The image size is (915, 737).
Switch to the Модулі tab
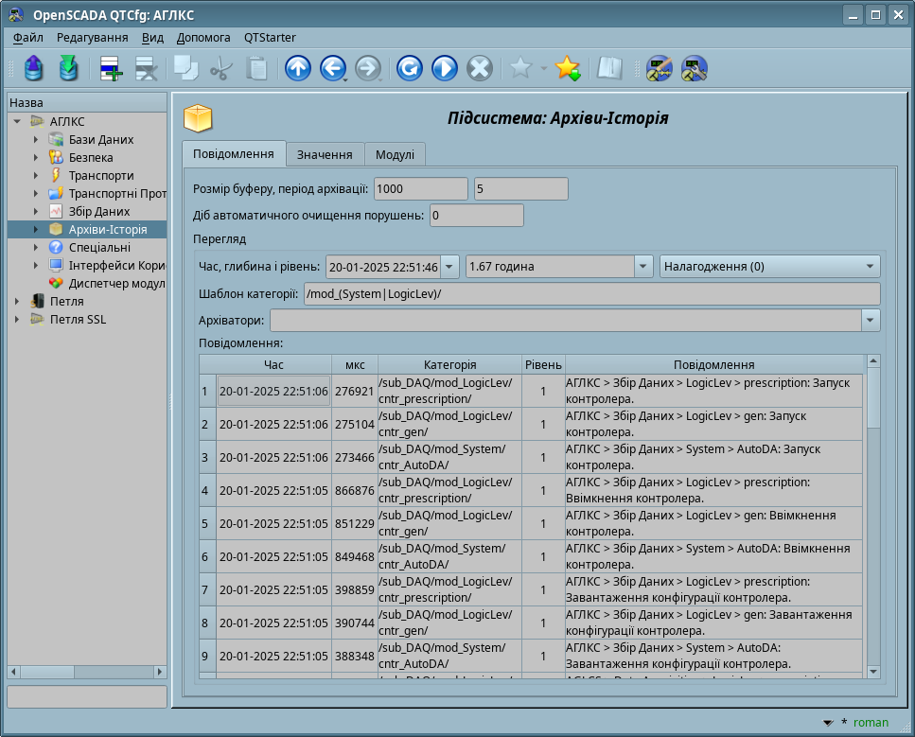click(x=395, y=154)
